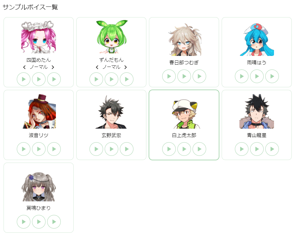Open the 白上虎太郎 character card
This screenshot has width=295, height=235.
[184, 125]
